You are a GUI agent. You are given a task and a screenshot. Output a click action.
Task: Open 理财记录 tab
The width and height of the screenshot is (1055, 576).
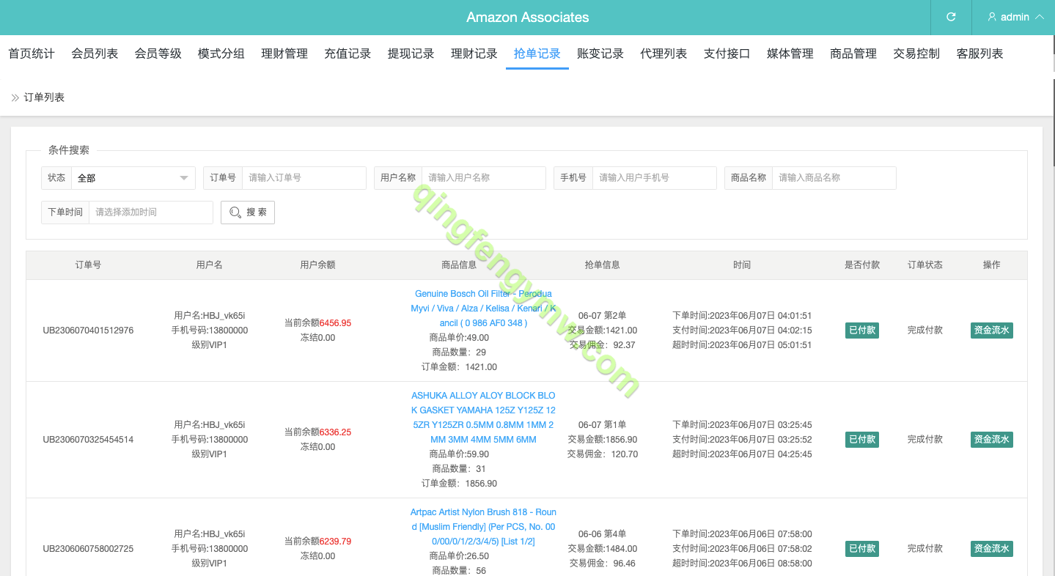pyautogui.click(x=474, y=53)
